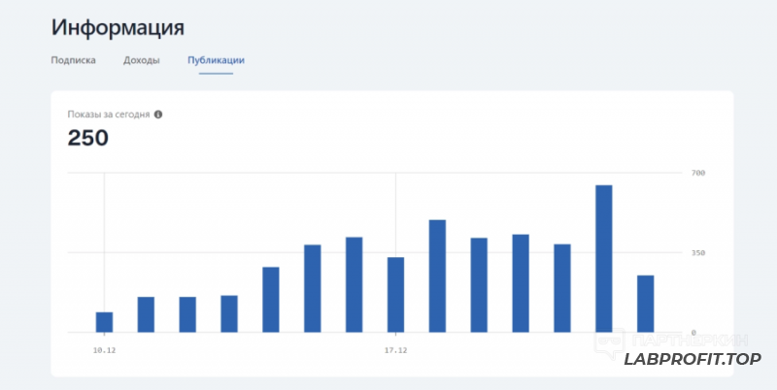Select the Публикации tab
The height and width of the screenshot is (390, 777).
tap(216, 60)
